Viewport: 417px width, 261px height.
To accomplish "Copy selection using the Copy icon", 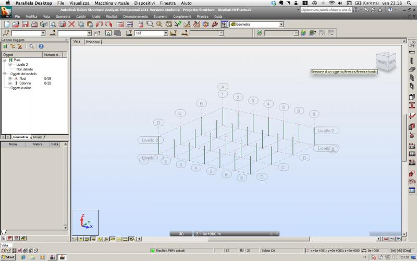I will 81,24.
